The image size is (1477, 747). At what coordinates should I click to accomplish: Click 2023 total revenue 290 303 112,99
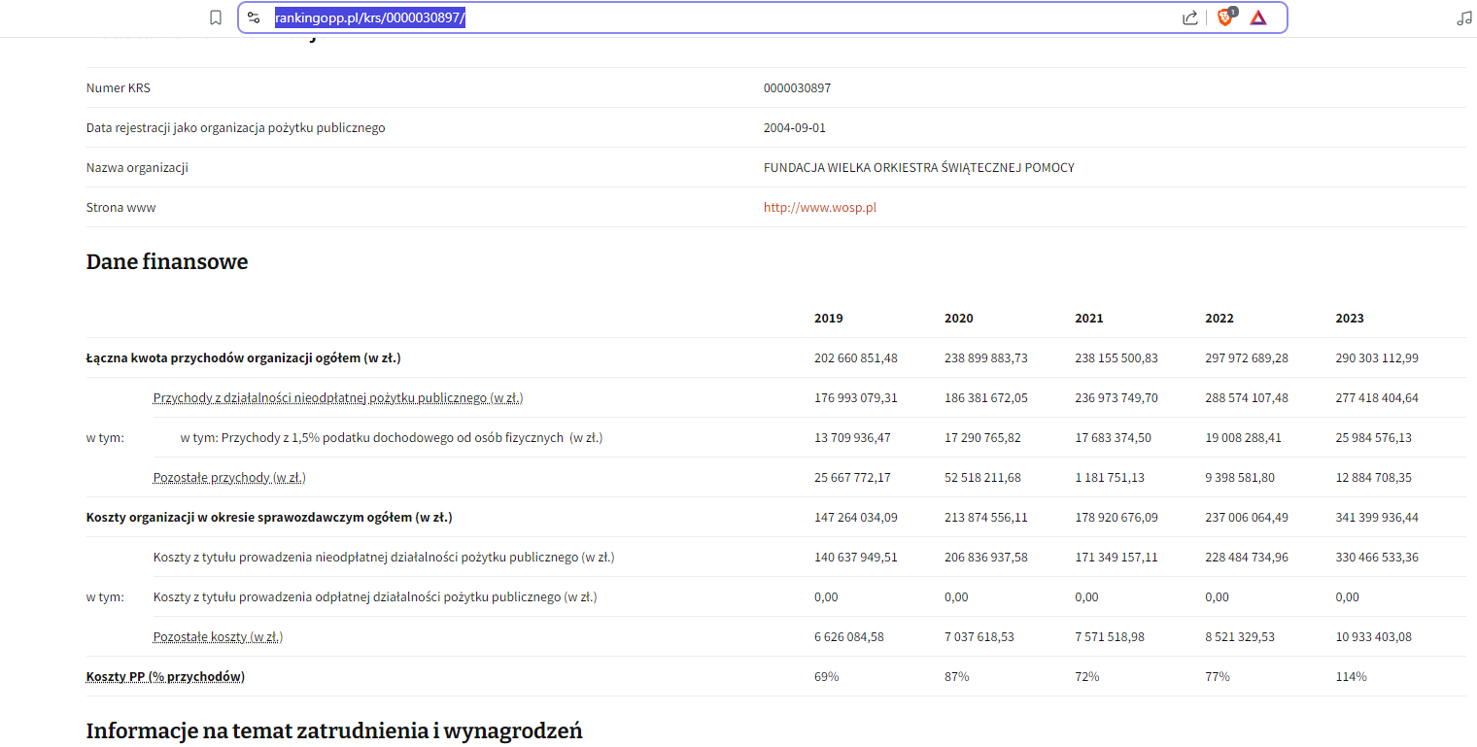[1376, 357]
